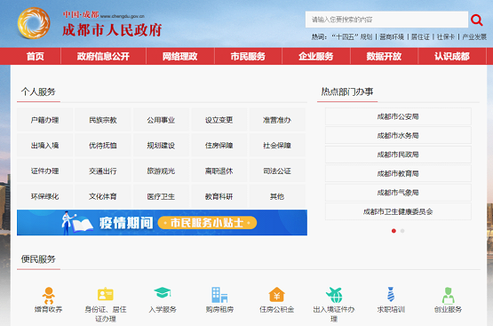Select 教育科研 service category
This screenshot has height=326, width=493.
(219, 196)
